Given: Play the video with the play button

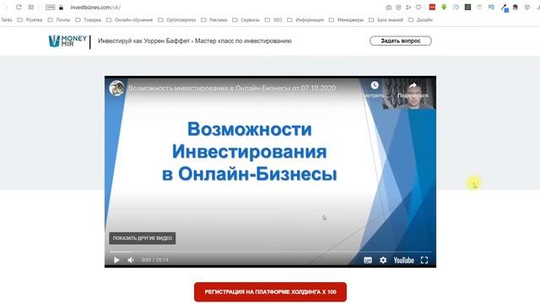Looking at the screenshot, I should coord(116,260).
